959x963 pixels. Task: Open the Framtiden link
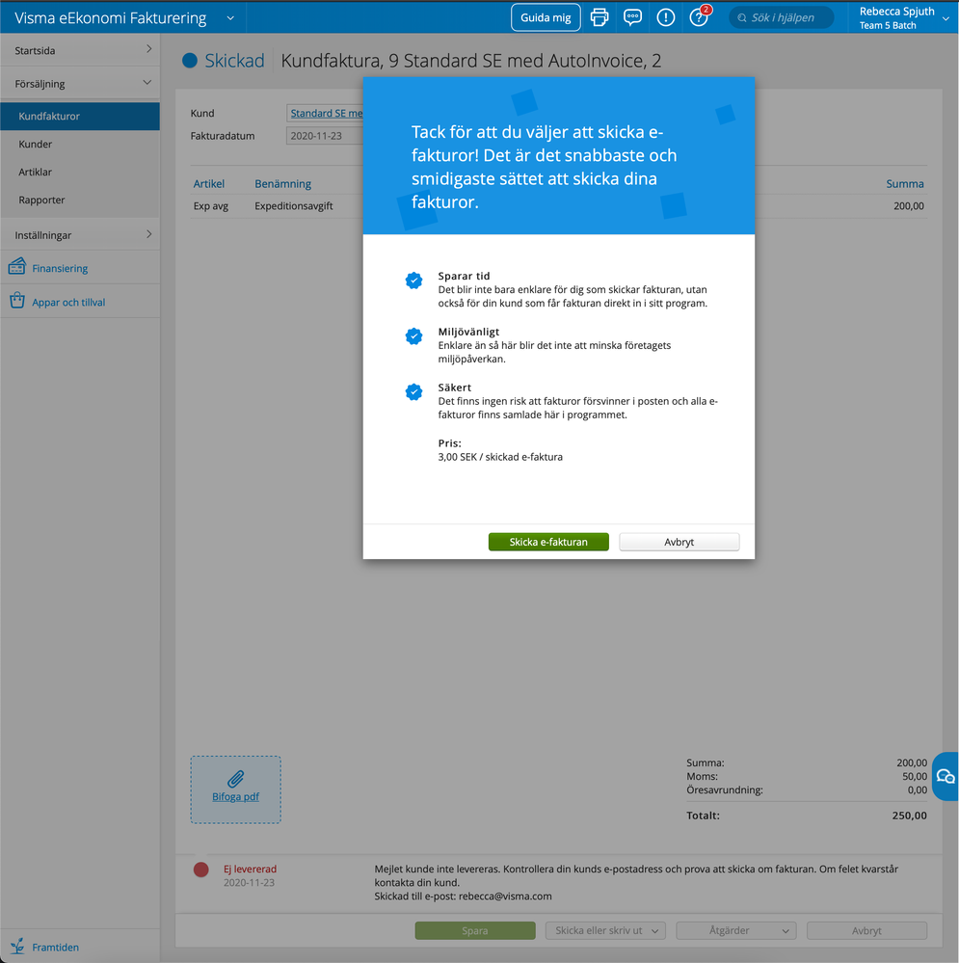[55, 947]
